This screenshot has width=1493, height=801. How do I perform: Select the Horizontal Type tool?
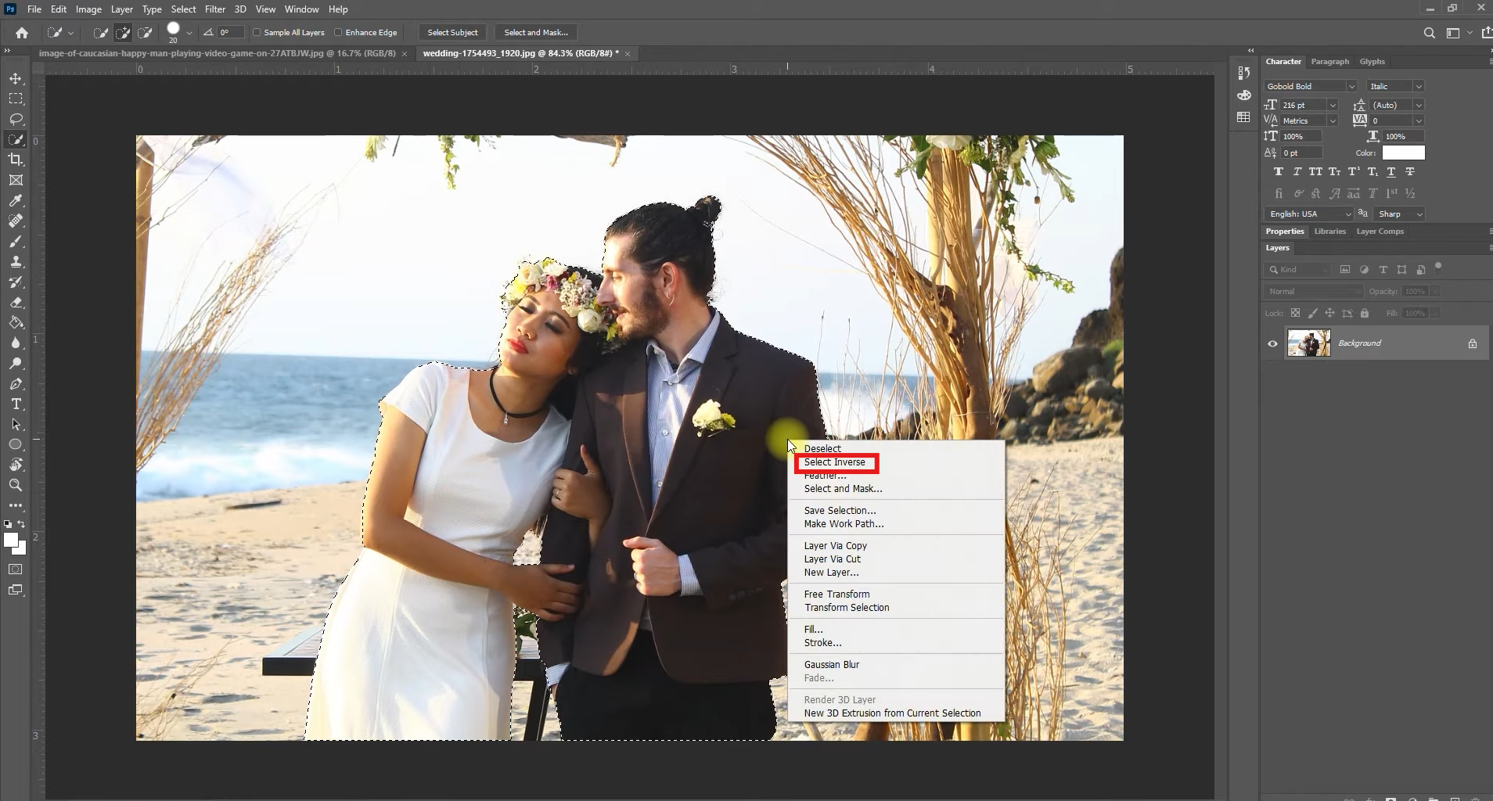pyautogui.click(x=16, y=404)
